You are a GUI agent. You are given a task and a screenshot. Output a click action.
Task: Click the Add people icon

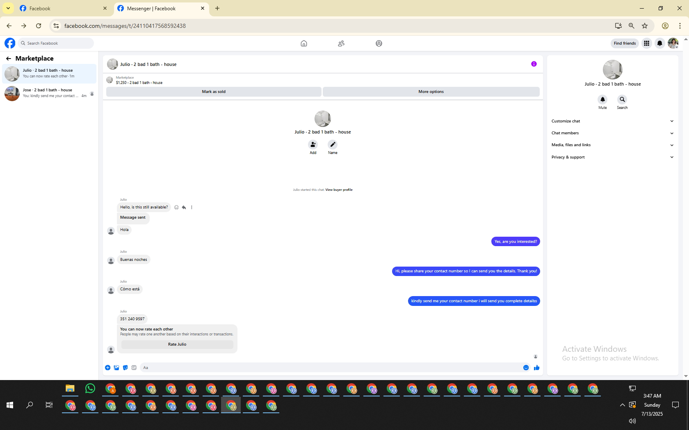(x=313, y=145)
